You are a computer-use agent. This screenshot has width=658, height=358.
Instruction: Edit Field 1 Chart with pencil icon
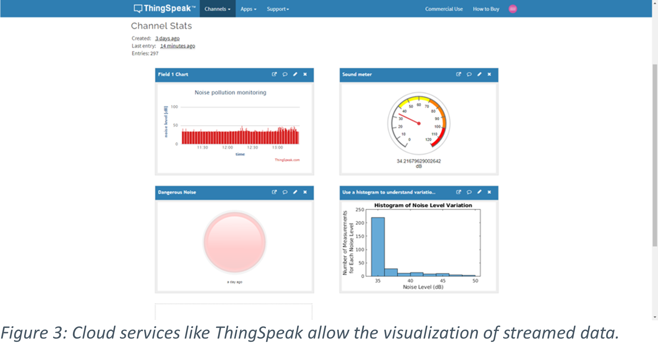click(x=295, y=74)
